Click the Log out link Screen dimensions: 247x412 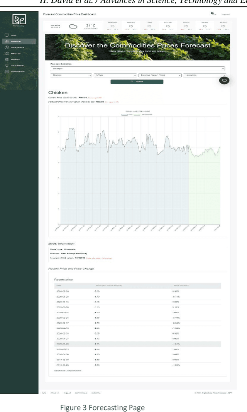226,14
